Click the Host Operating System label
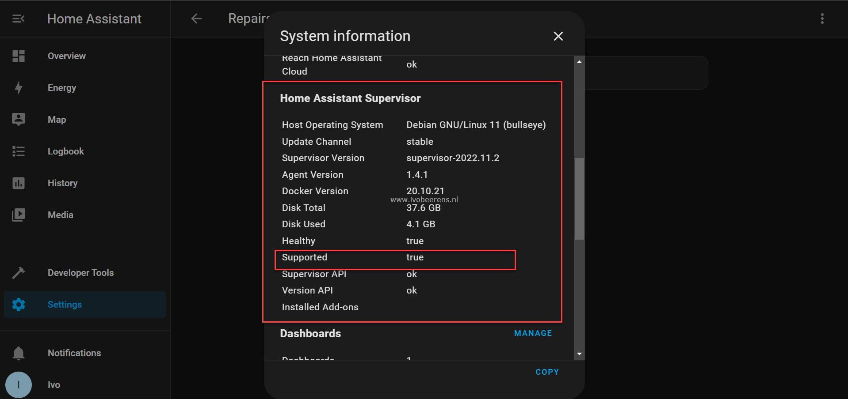848x399 pixels. tap(332, 125)
